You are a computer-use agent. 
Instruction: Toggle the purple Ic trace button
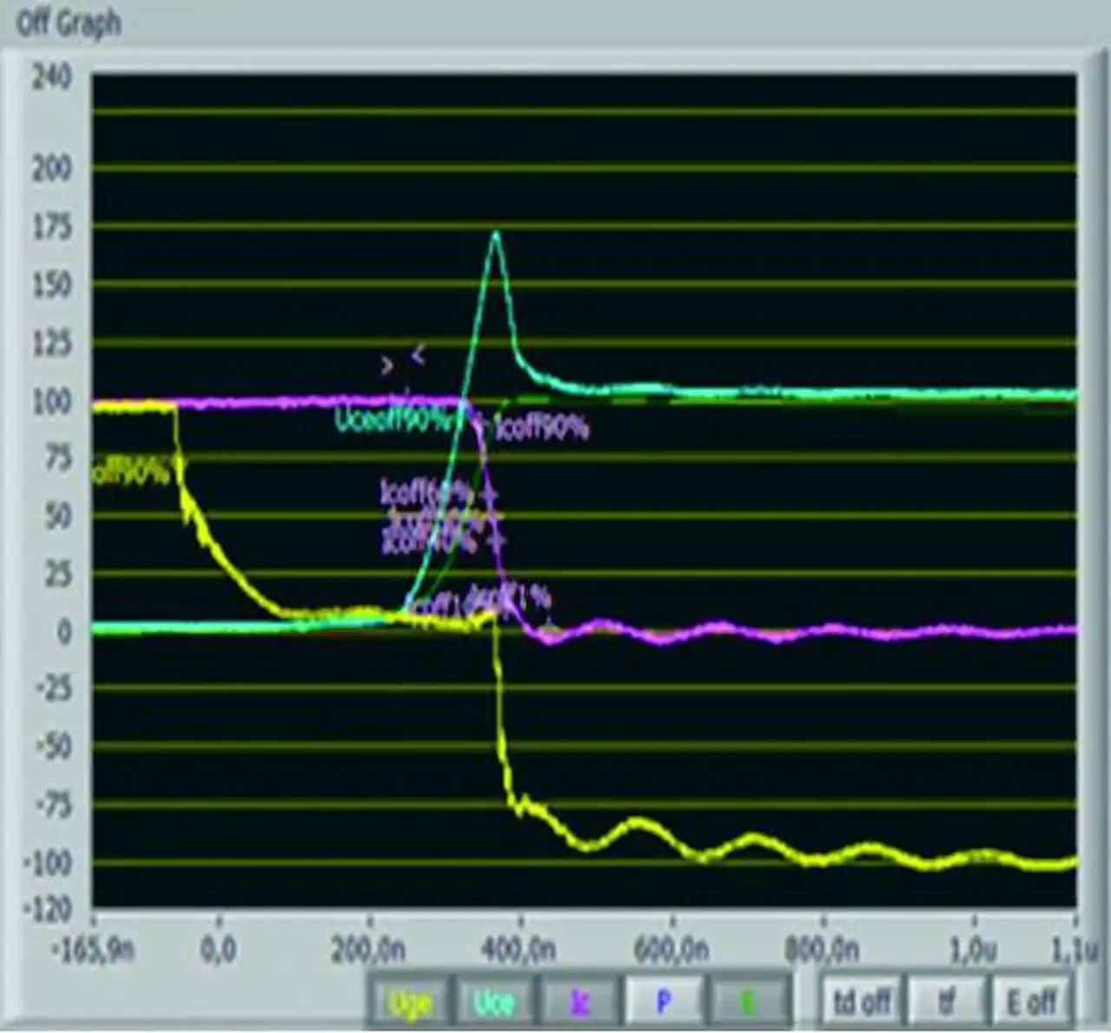579,1003
